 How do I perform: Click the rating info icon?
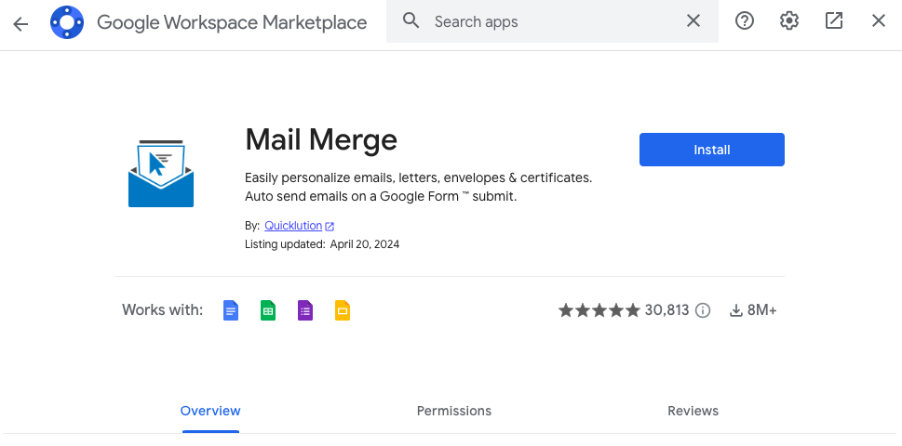click(x=703, y=310)
